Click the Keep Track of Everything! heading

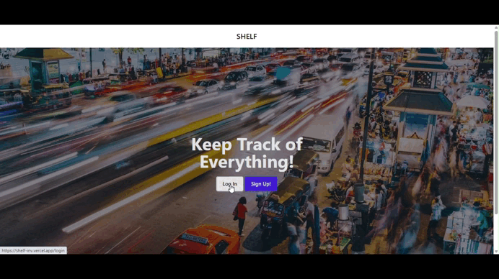247,153
